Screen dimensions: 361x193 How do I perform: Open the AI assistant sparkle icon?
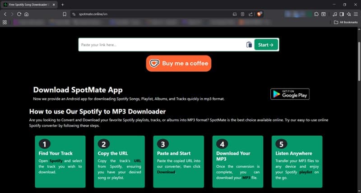click(349, 14)
